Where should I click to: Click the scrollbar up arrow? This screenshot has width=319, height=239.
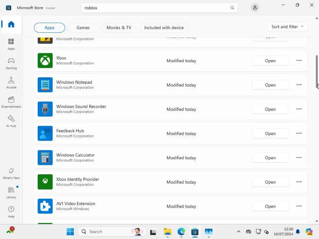click(x=317, y=18)
